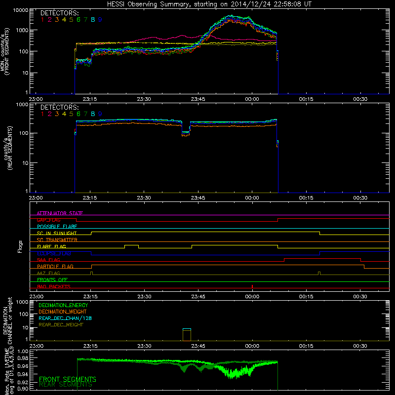Click the 0.94 y-axis label on the livetime plot
The height and width of the screenshot is (395, 395).
[23, 374]
